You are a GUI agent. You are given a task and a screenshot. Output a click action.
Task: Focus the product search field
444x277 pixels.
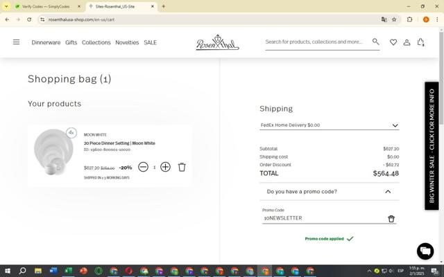317,42
